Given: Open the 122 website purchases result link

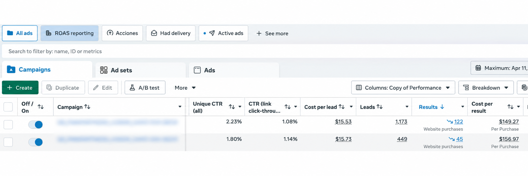Looking at the screenshot, I should click(458, 122).
